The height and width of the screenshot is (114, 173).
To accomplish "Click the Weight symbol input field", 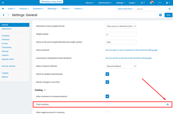I will [x=121, y=34].
